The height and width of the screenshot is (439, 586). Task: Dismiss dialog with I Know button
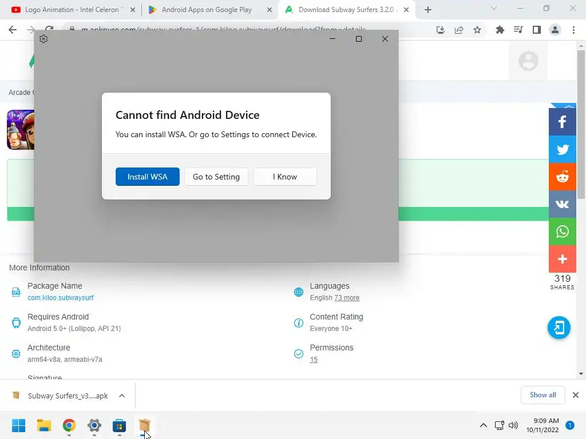pyautogui.click(x=285, y=177)
